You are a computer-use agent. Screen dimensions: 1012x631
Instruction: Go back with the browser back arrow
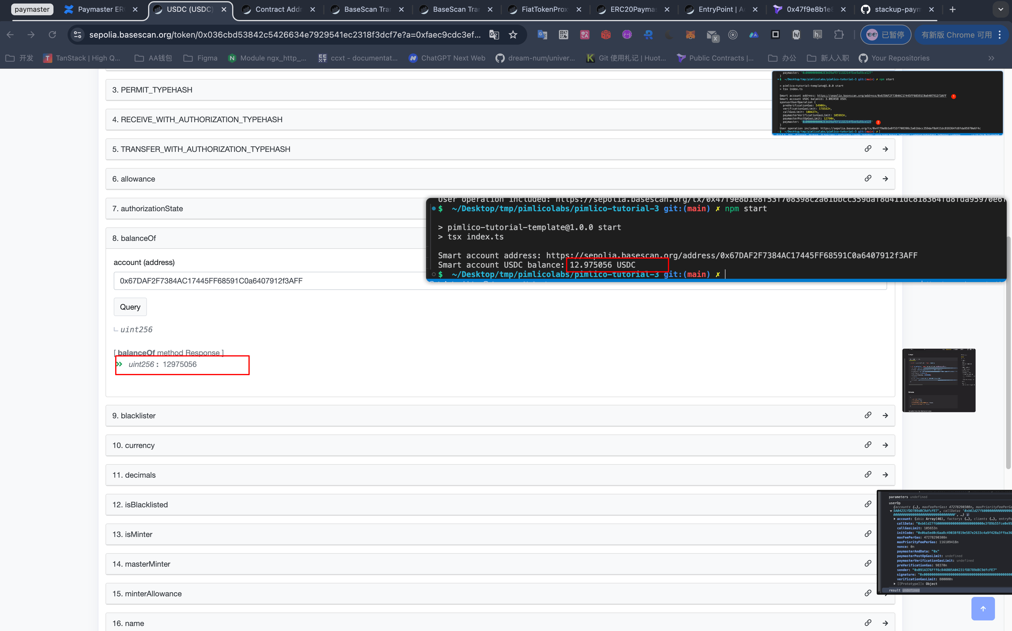pyautogui.click(x=11, y=35)
